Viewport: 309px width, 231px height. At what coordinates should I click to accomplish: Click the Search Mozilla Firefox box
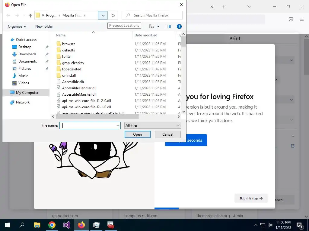pyautogui.click(x=152, y=15)
